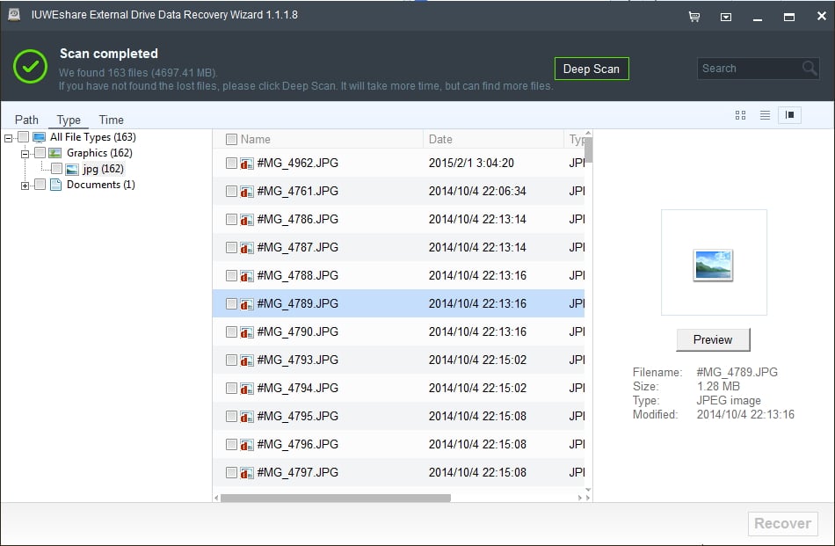Click the app logo in title bar

[x=14, y=15]
